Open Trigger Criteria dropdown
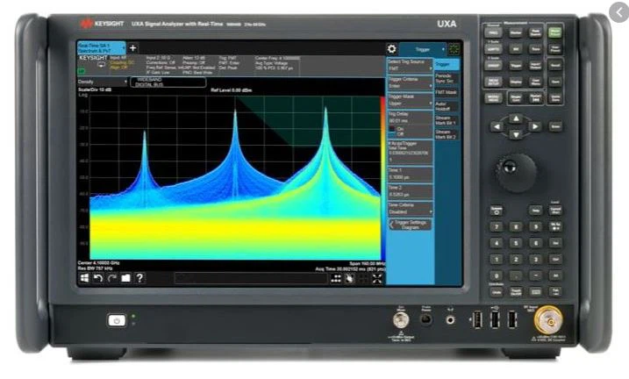The width and height of the screenshot is (629, 379). tap(410, 82)
